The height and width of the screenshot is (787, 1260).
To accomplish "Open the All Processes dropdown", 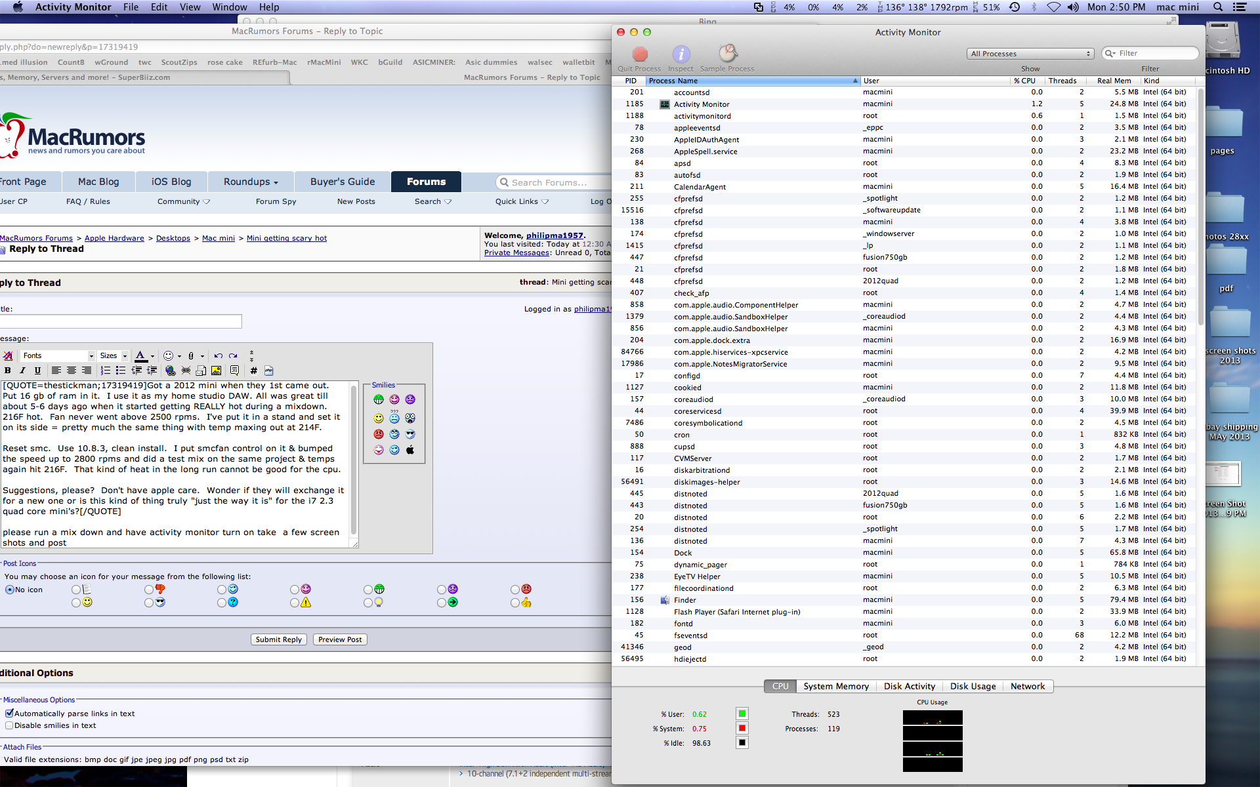I will (x=1030, y=54).
